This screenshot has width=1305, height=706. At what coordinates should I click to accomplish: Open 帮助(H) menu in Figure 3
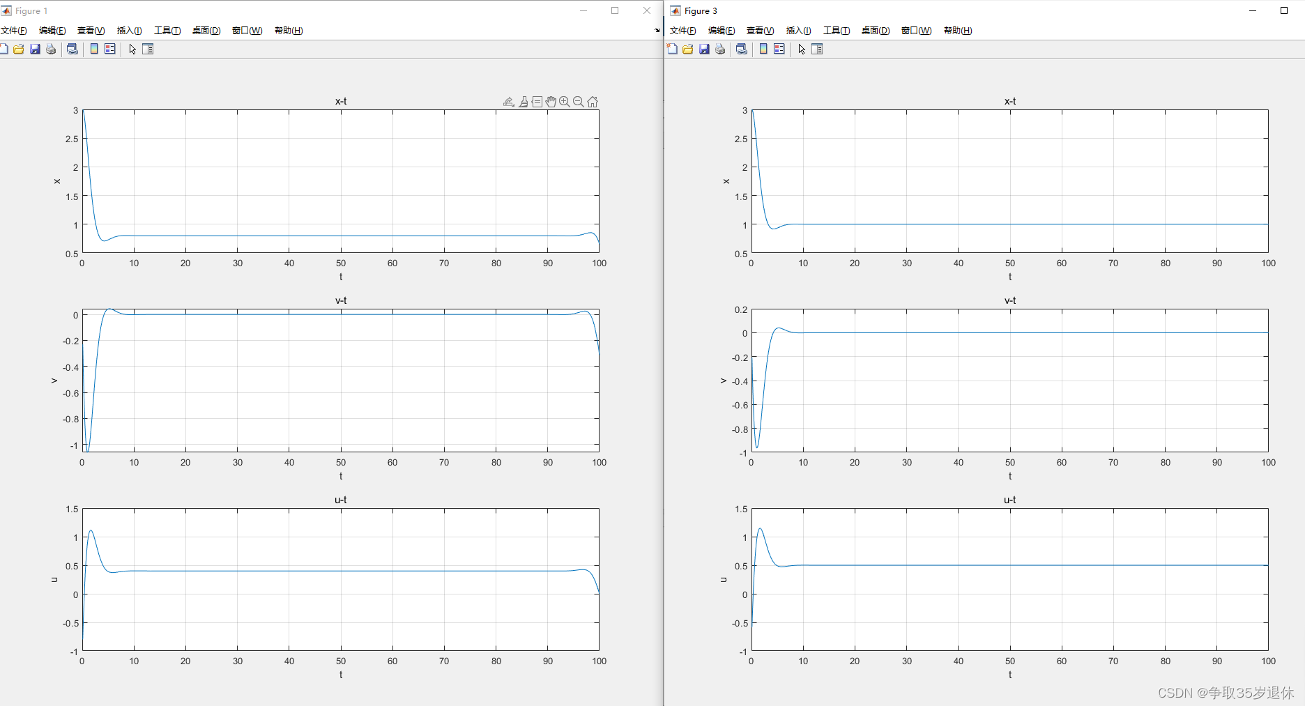pyautogui.click(x=958, y=31)
